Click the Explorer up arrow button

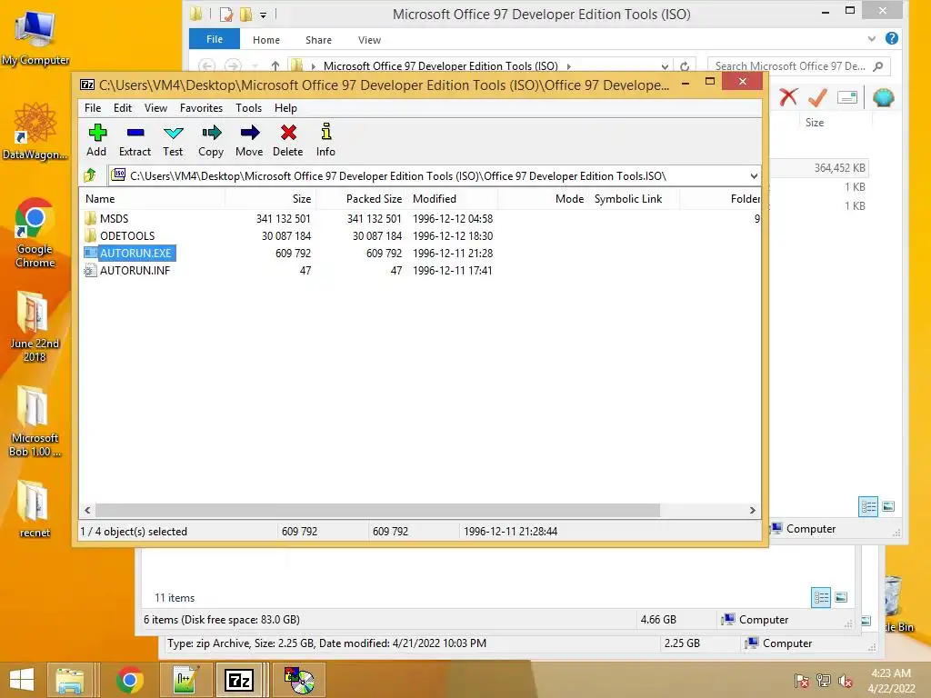click(x=275, y=65)
